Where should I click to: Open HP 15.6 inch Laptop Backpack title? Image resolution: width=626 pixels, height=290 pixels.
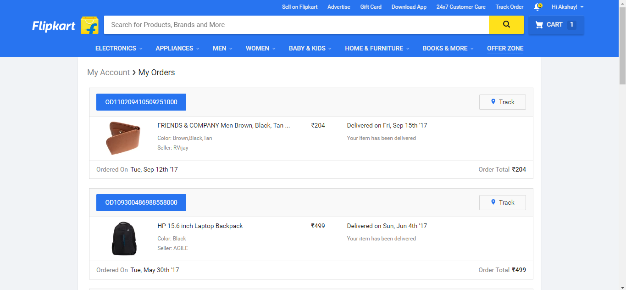pos(200,226)
